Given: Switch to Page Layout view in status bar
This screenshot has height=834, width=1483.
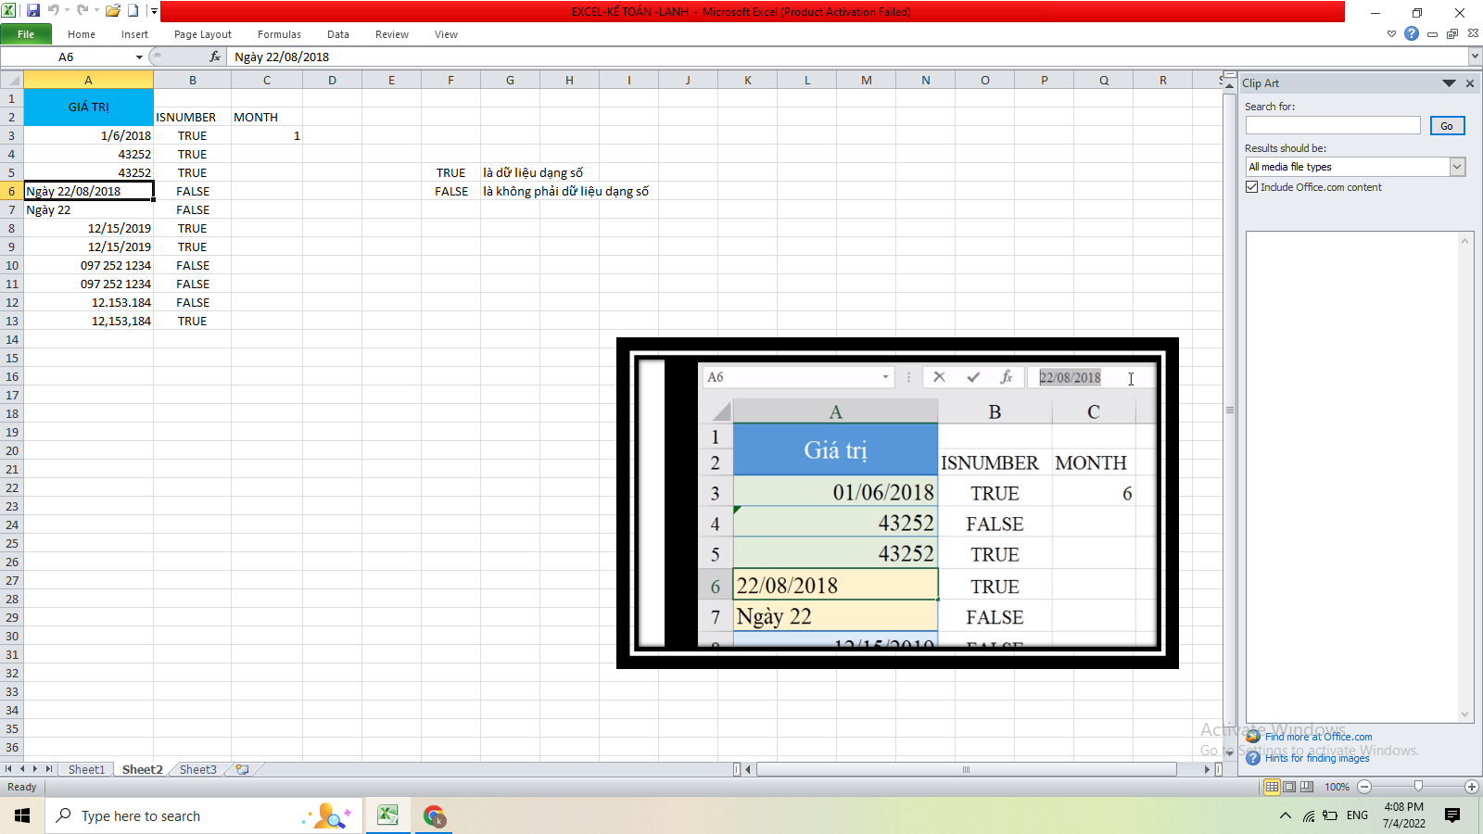Looking at the screenshot, I should pos(1289,787).
